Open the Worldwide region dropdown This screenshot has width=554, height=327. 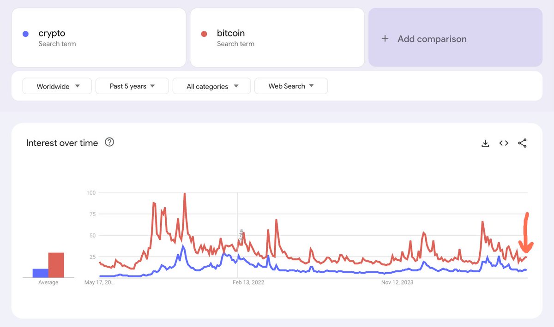[x=57, y=86]
